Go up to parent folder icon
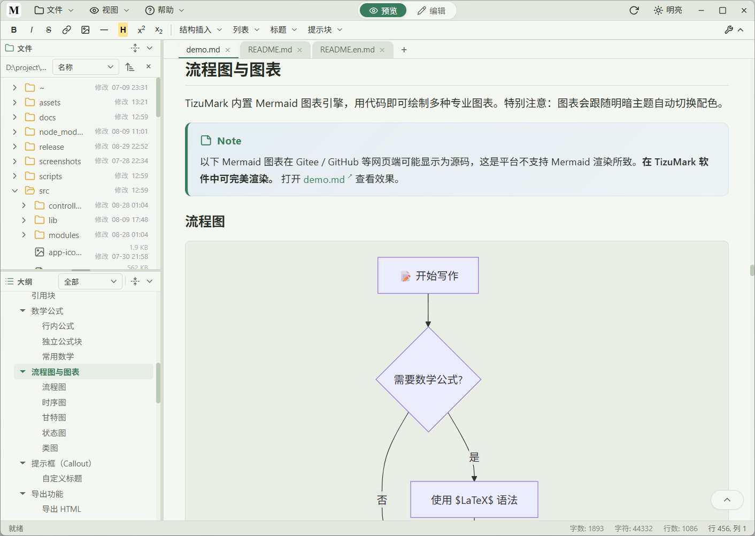The height and width of the screenshot is (536, 755). pos(130,67)
